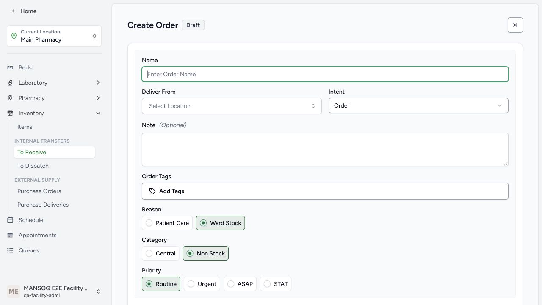Click the green location pin icon
The height and width of the screenshot is (305, 542).
(x=14, y=36)
